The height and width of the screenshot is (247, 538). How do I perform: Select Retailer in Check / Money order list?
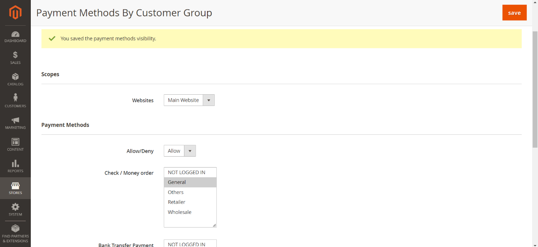pos(177,202)
